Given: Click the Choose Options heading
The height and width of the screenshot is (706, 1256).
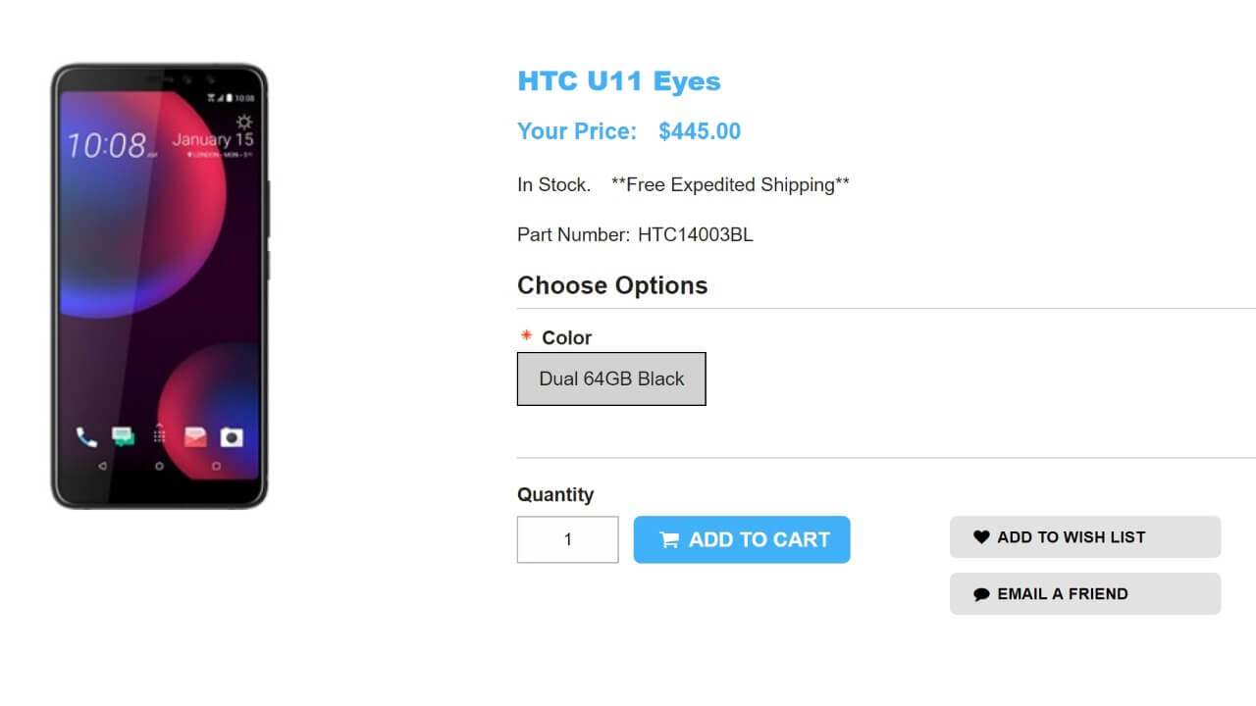Looking at the screenshot, I should [612, 285].
